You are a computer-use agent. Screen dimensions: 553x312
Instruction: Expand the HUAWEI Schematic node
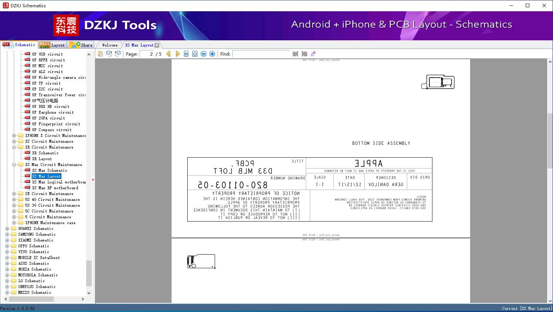pyautogui.click(x=7, y=228)
